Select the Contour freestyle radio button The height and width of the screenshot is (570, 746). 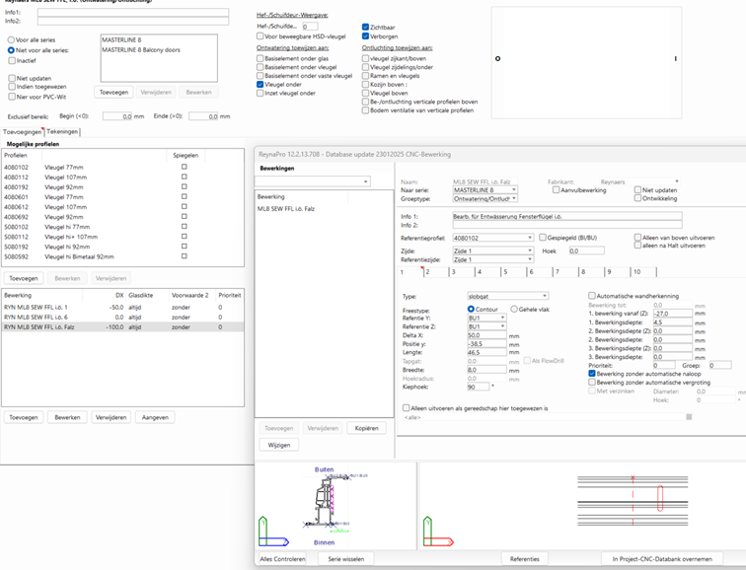pos(471,309)
